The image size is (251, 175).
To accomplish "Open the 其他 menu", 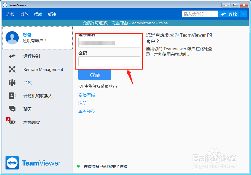I will pyautogui.click(x=24, y=14).
